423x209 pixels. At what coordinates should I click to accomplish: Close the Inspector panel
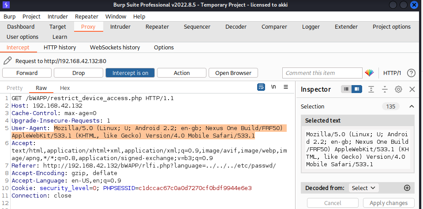412,90
